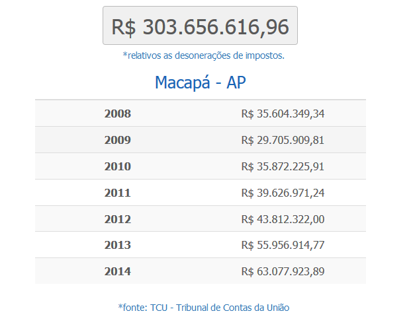415x334 pixels.
Task: Select the 2014 year cell
Action: click(x=118, y=271)
